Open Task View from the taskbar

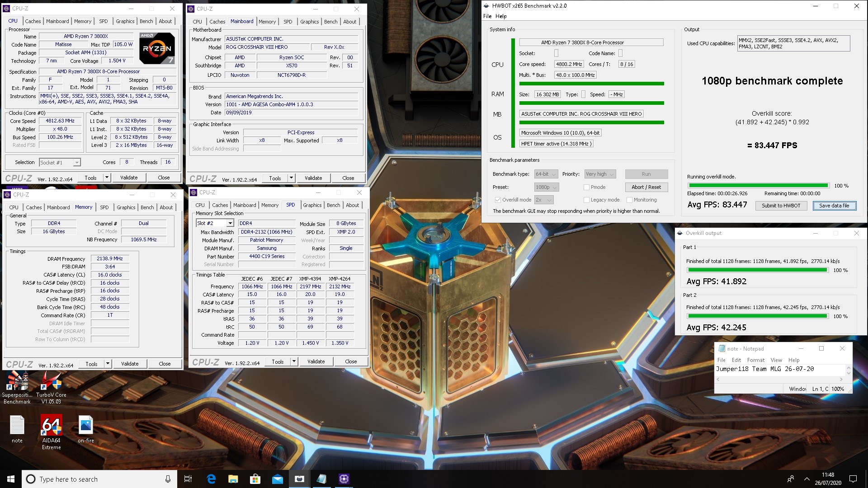click(188, 479)
